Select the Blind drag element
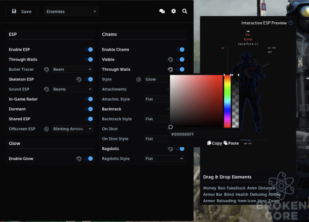Viewport: 309px width, 222px height. point(229,195)
